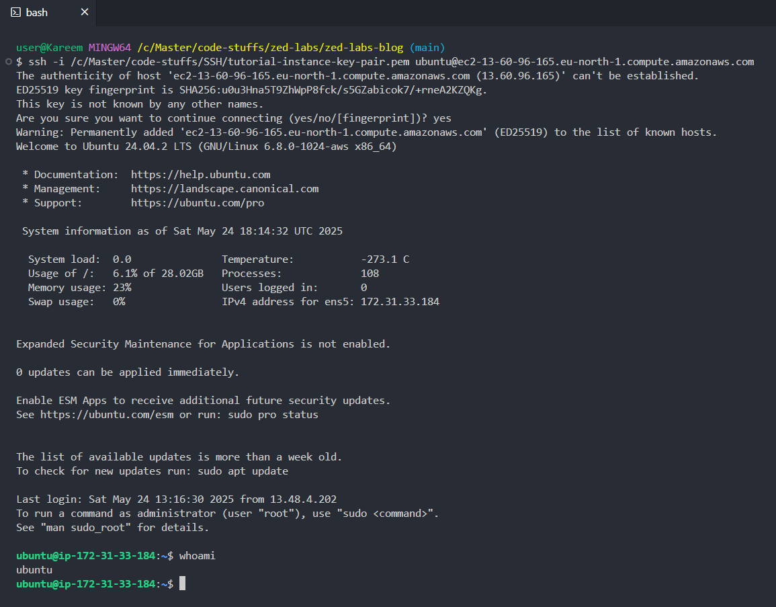The width and height of the screenshot is (776, 607).
Task: Select the bash tab label
Action: coord(37,12)
